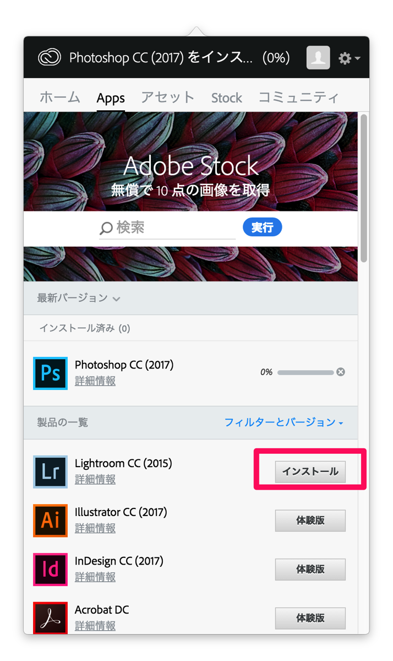The height and width of the screenshot is (661, 393).
Task: Click the Lightroom CC app icon
Action: click(50, 472)
